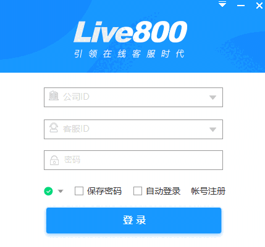The width and height of the screenshot is (265, 247).
Task: Click the blue 登录 button
Action: tap(134, 221)
